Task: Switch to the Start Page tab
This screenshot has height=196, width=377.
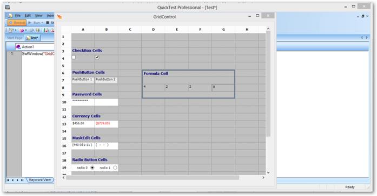Action: tap(15, 38)
